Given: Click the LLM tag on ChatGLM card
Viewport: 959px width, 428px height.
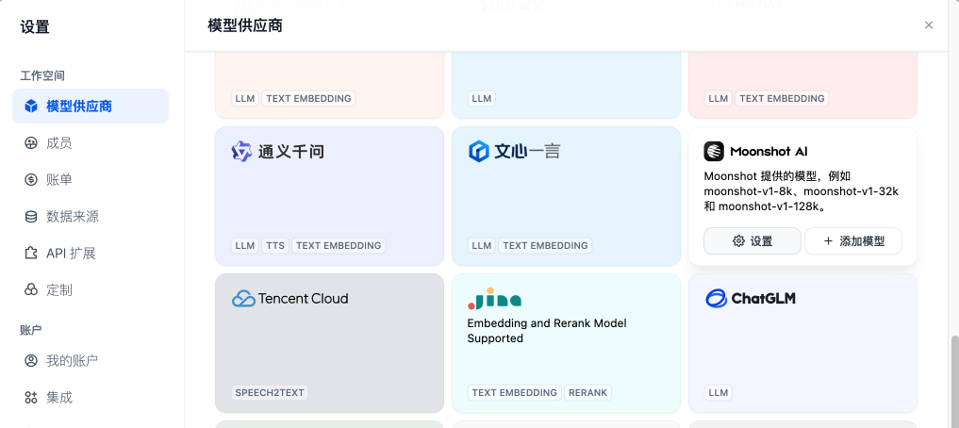Looking at the screenshot, I should [x=719, y=392].
